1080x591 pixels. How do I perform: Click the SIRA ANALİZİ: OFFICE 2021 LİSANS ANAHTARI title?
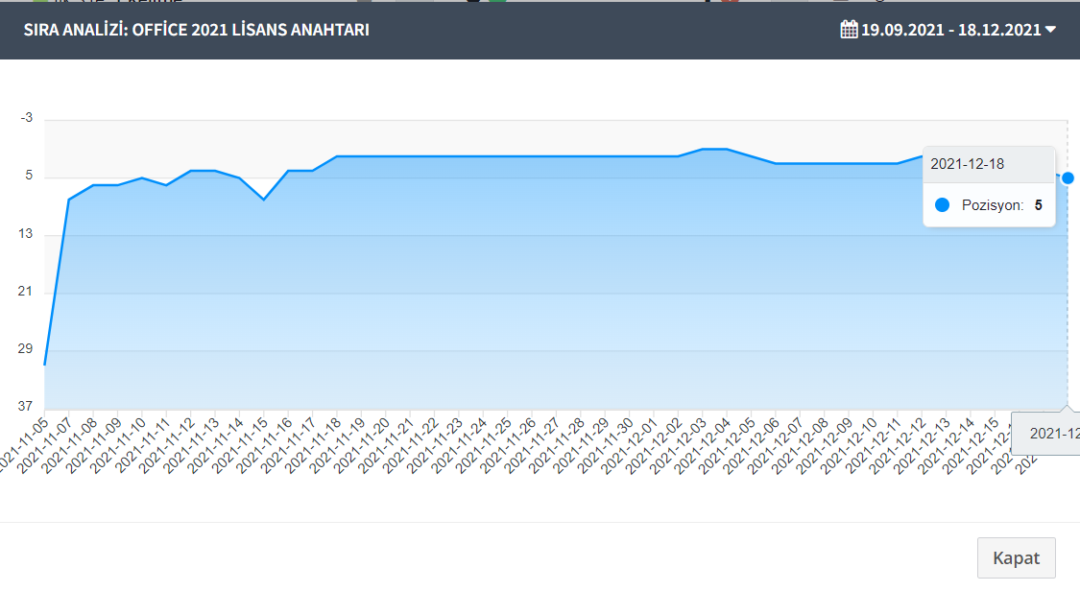pyautogui.click(x=196, y=30)
